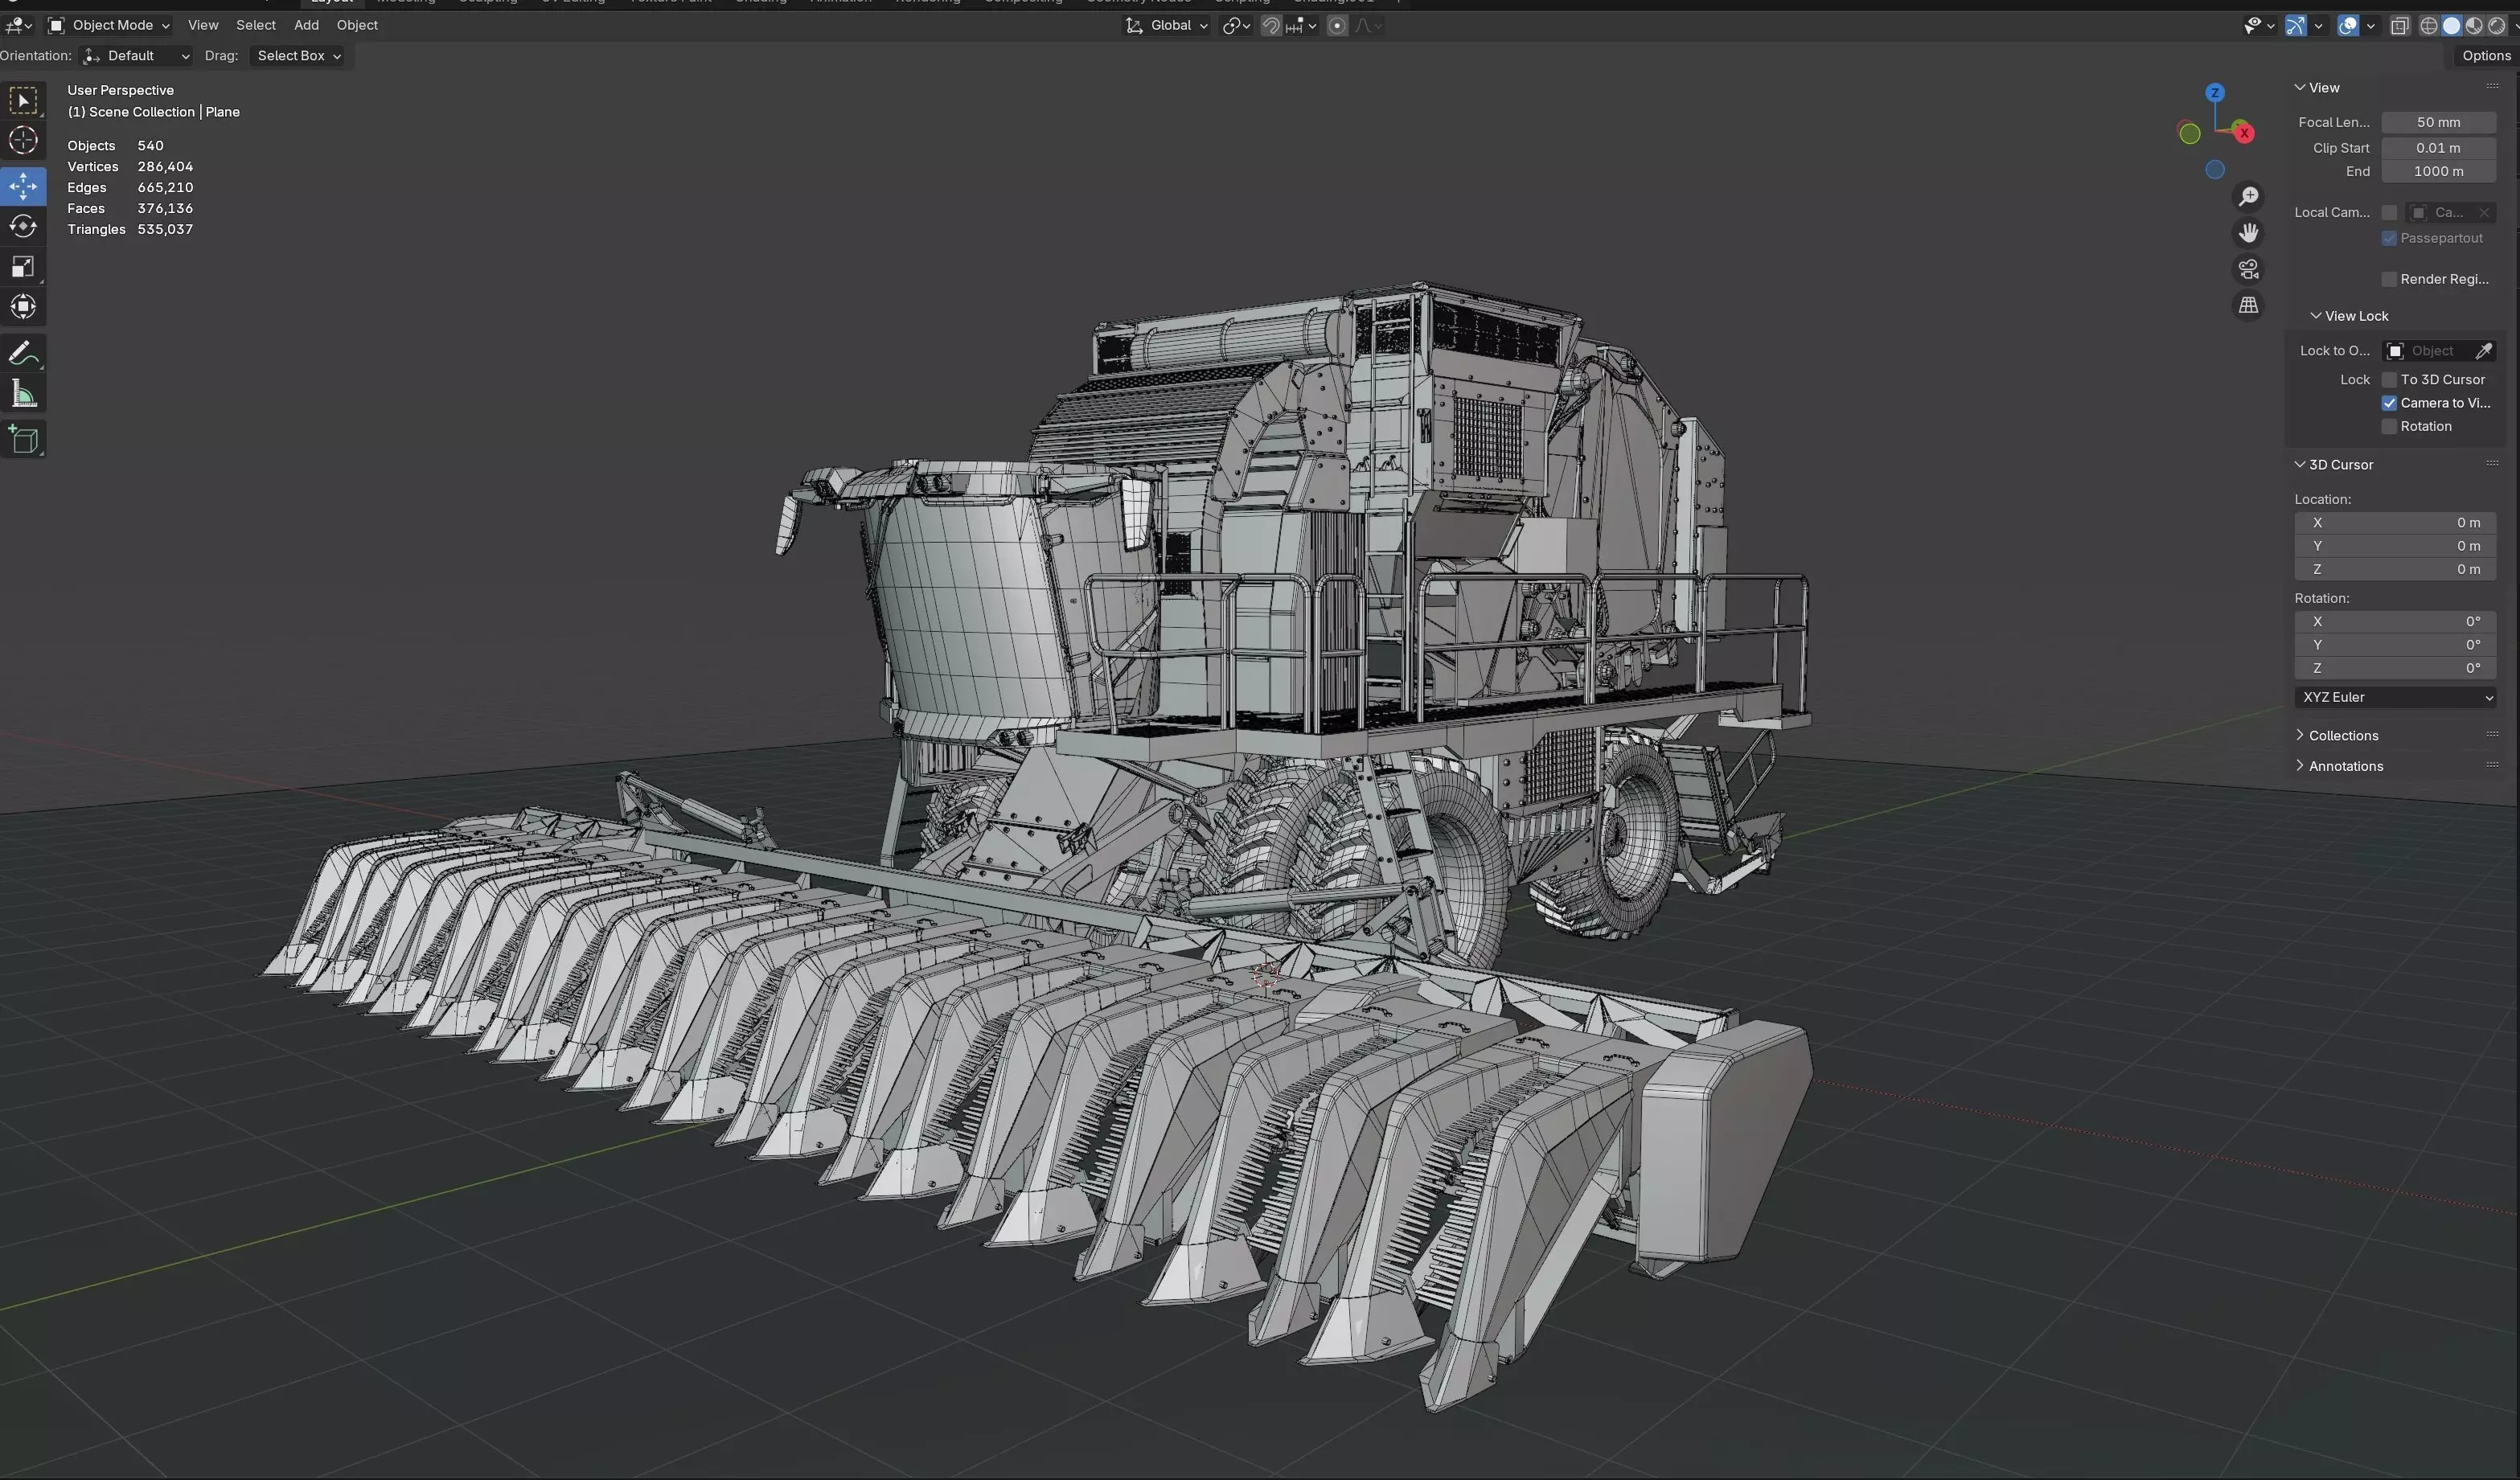Open the editor type menu icon
This screenshot has height=1480, width=2520.
click(x=19, y=26)
